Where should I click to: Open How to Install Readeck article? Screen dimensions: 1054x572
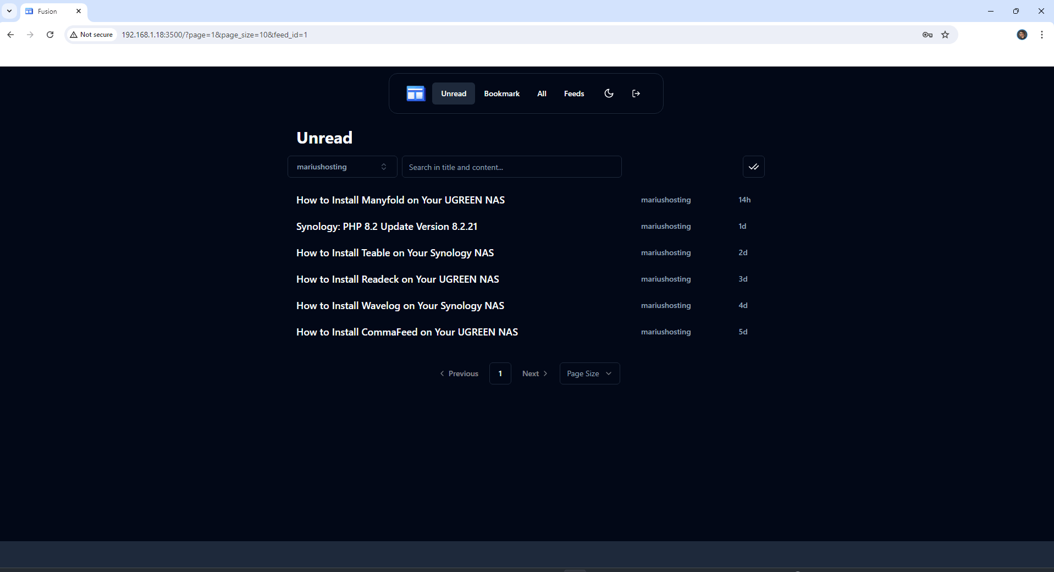(x=398, y=279)
